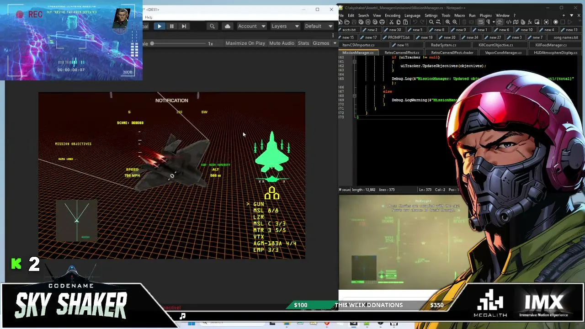Image resolution: width=585 pixels, height=329 pixels.
Task: Switch to HUDAtmosphereDisplay.cs tab
Action: click(555, 53)
